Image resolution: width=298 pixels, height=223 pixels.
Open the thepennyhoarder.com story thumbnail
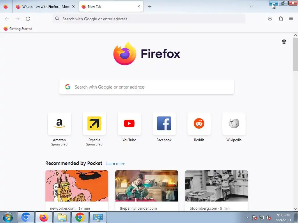tap(147, 186)
